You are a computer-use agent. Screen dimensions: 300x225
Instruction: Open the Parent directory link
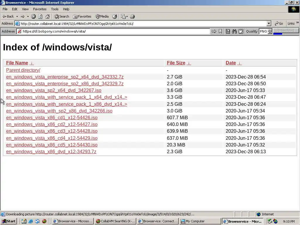(23, 70)
